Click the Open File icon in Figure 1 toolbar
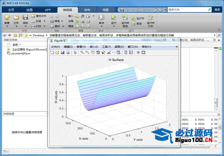The height and width of the screenshot is (156, 224). (x=57, y=52)
